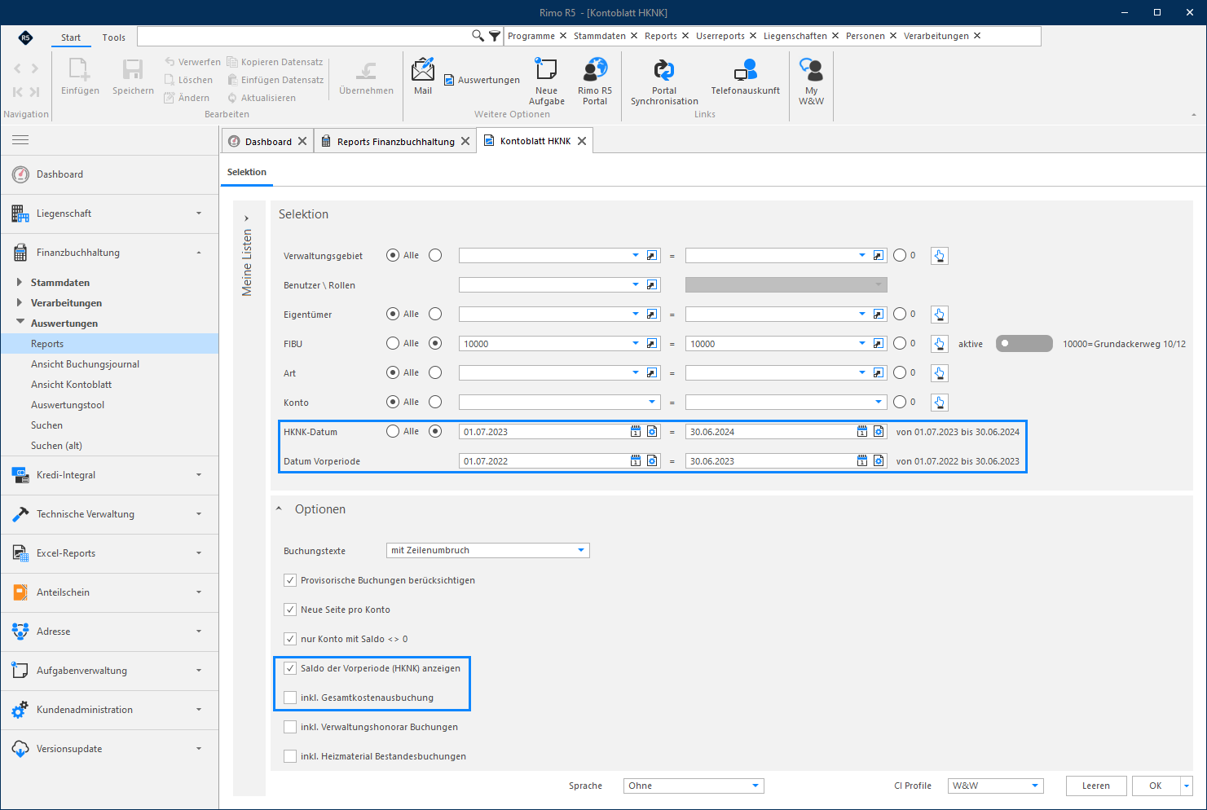Screen dimensions: 1207x810
Task: Toggle the aktive slider switch
Action: click(1024, 344)
